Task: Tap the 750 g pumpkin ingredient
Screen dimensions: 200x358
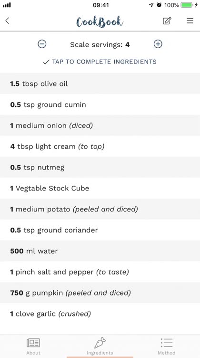Action: 100,293
